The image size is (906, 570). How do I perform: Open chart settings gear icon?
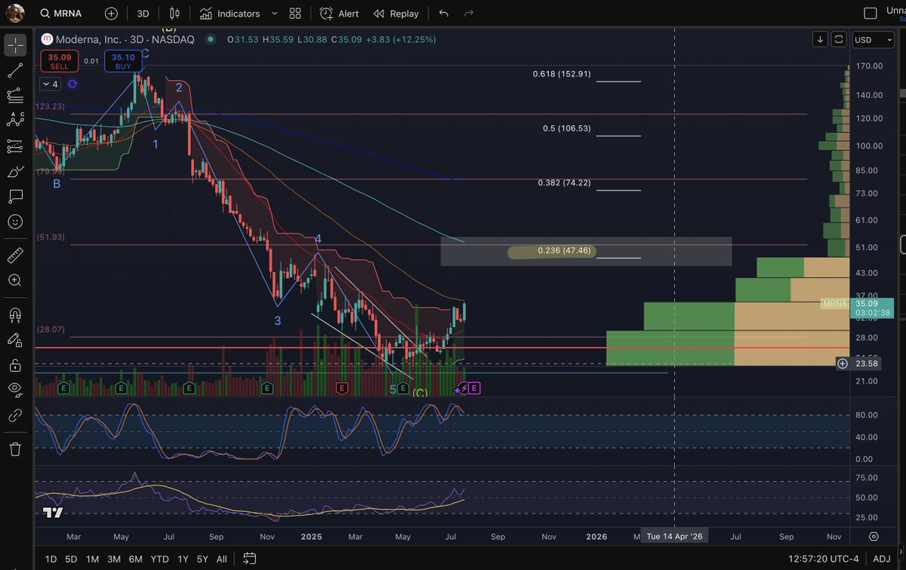coord(874,537)
